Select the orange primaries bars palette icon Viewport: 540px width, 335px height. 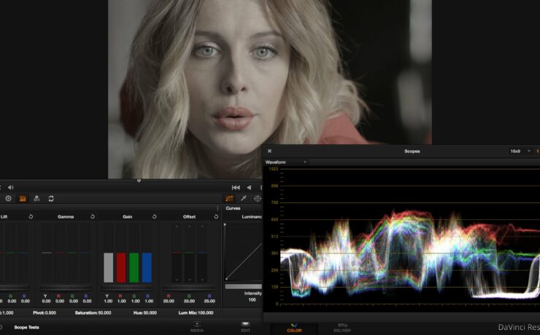pos(23,199)
